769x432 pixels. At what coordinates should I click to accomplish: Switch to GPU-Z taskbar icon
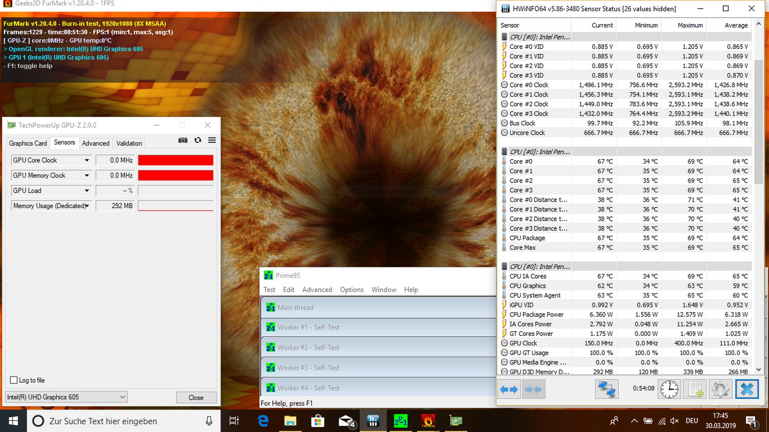click(x=456, y=421)
